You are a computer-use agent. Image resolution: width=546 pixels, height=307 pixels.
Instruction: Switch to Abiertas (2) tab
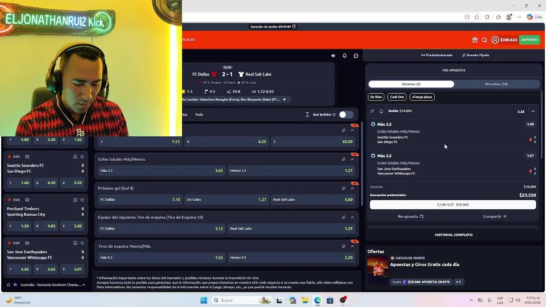tap(411, 84)
